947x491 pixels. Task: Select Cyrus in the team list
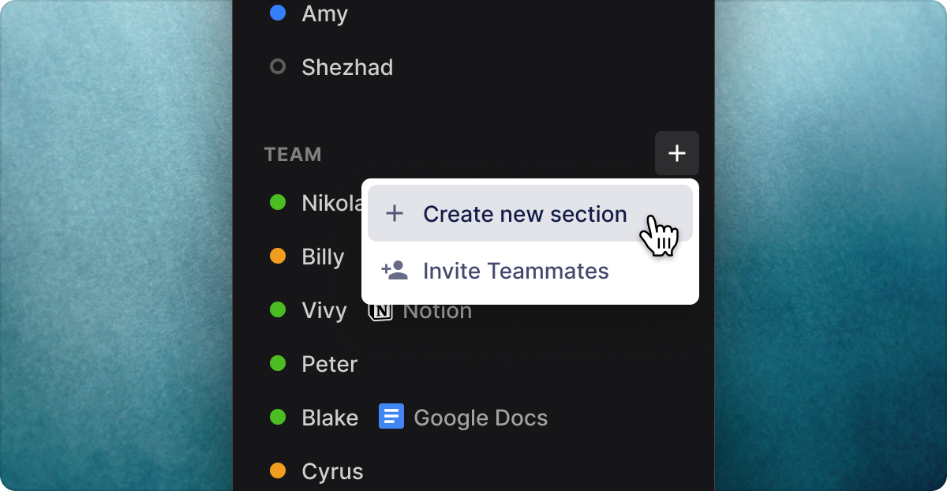point(332,471)
